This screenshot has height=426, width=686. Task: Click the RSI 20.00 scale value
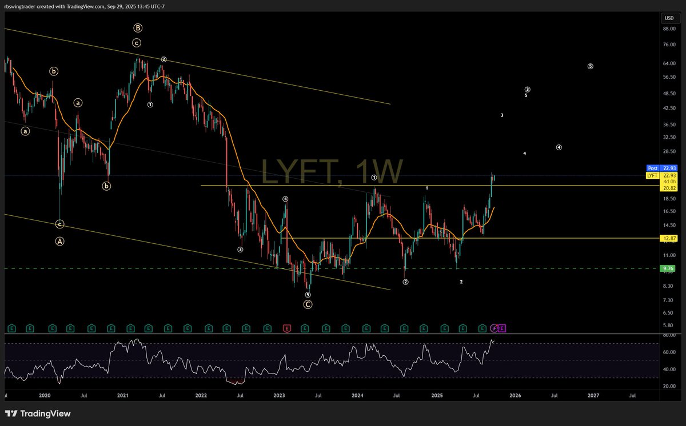(x=669, y=386)
